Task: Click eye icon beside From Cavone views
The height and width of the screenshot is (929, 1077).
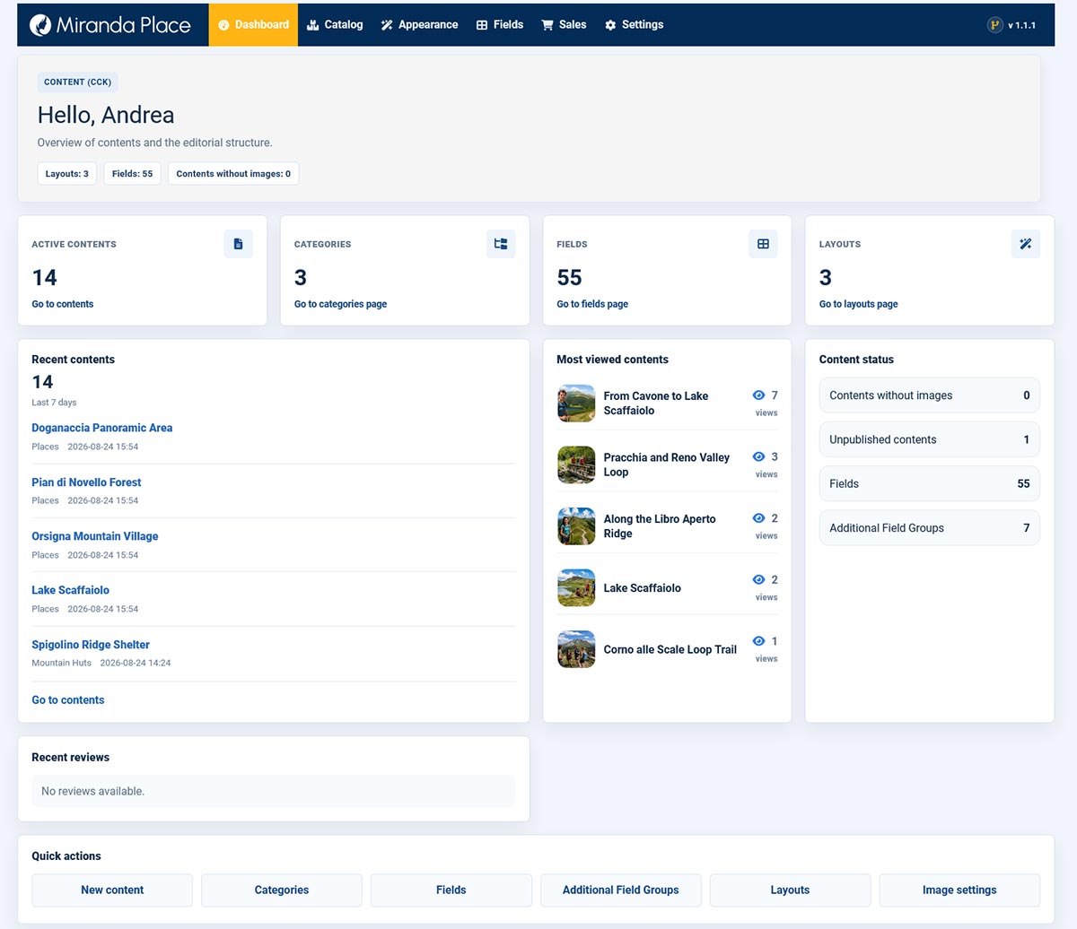Action: pos(759,395)
